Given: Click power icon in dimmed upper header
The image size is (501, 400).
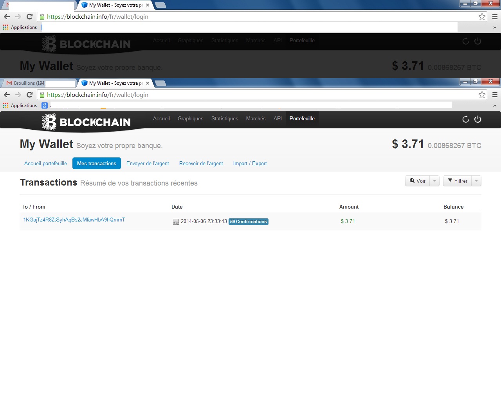Looking at the screenshot, I should coord(478,41).
